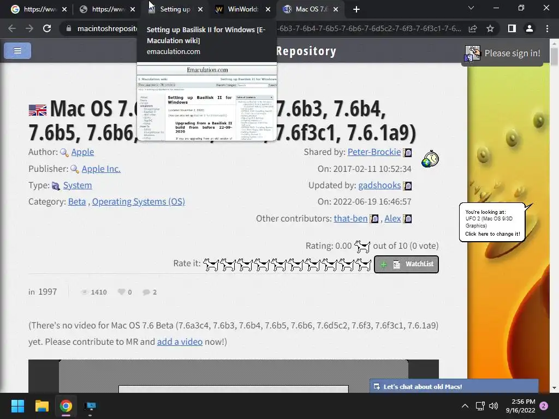
Task: Click the user badge next to Alex
Action: pos(407,218)
